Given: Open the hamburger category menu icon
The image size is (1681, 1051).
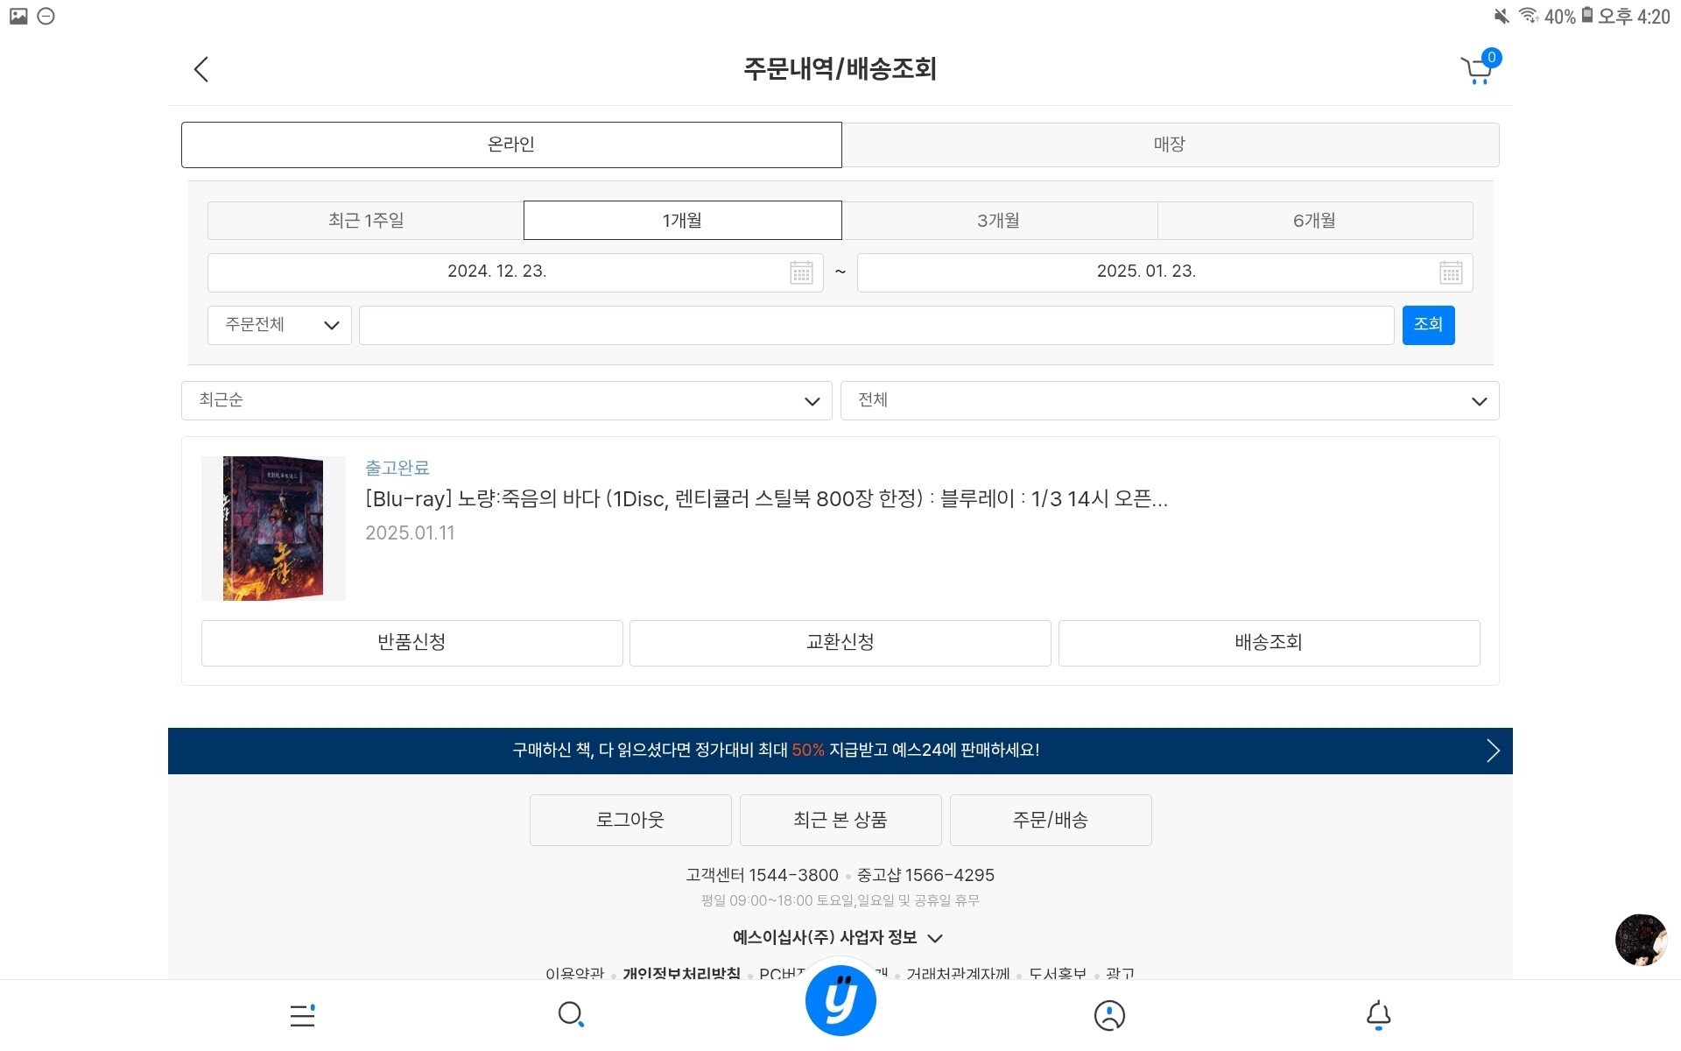Looking at the screenshot, I should click(x=302, y=1015).
